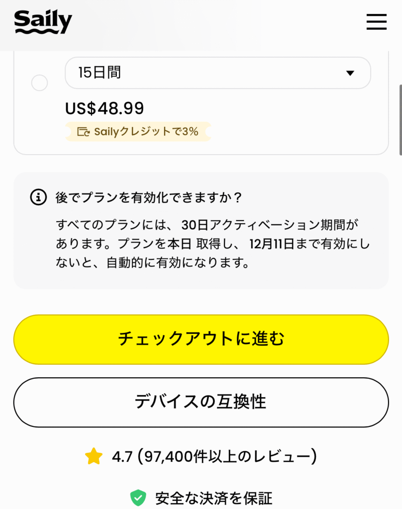Click the page scrollbar thumb
The width and height of the screenshot is (402, 509).
400,119
